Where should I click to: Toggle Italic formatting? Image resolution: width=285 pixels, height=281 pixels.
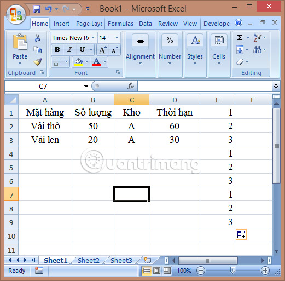pyautogui.click(x=69, y=50)
